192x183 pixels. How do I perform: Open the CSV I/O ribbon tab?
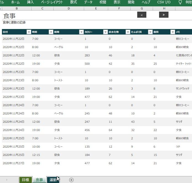click(164, 2)
